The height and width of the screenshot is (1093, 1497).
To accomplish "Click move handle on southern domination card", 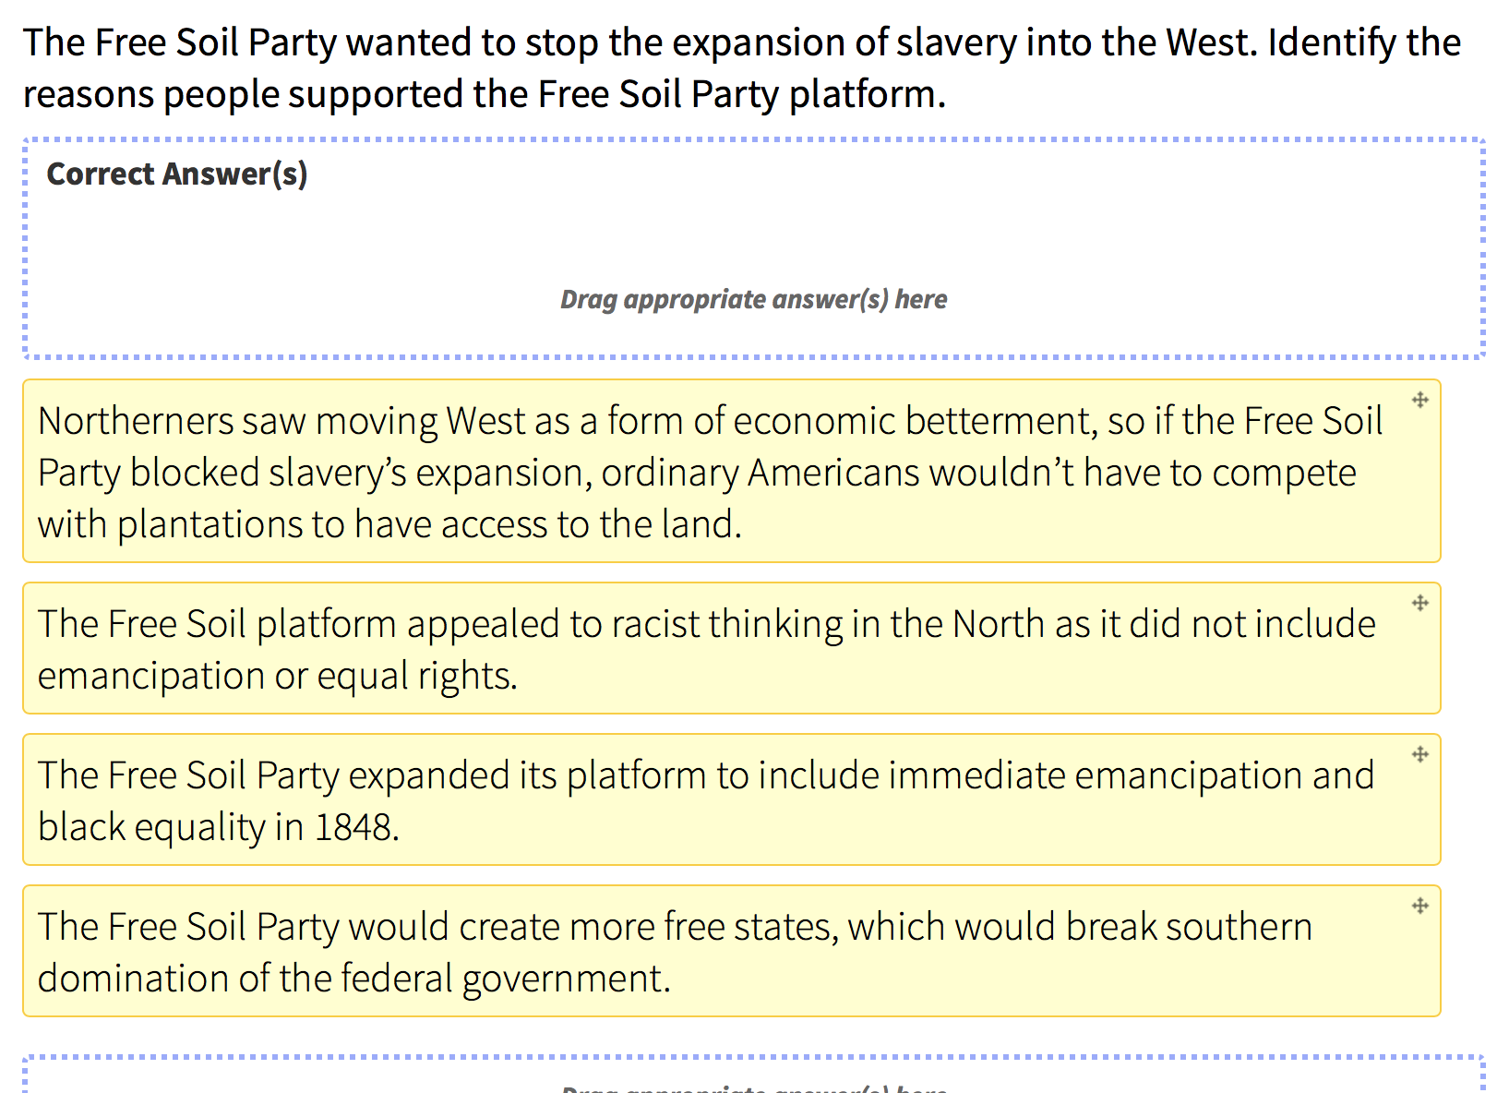I will [1420, 906].
